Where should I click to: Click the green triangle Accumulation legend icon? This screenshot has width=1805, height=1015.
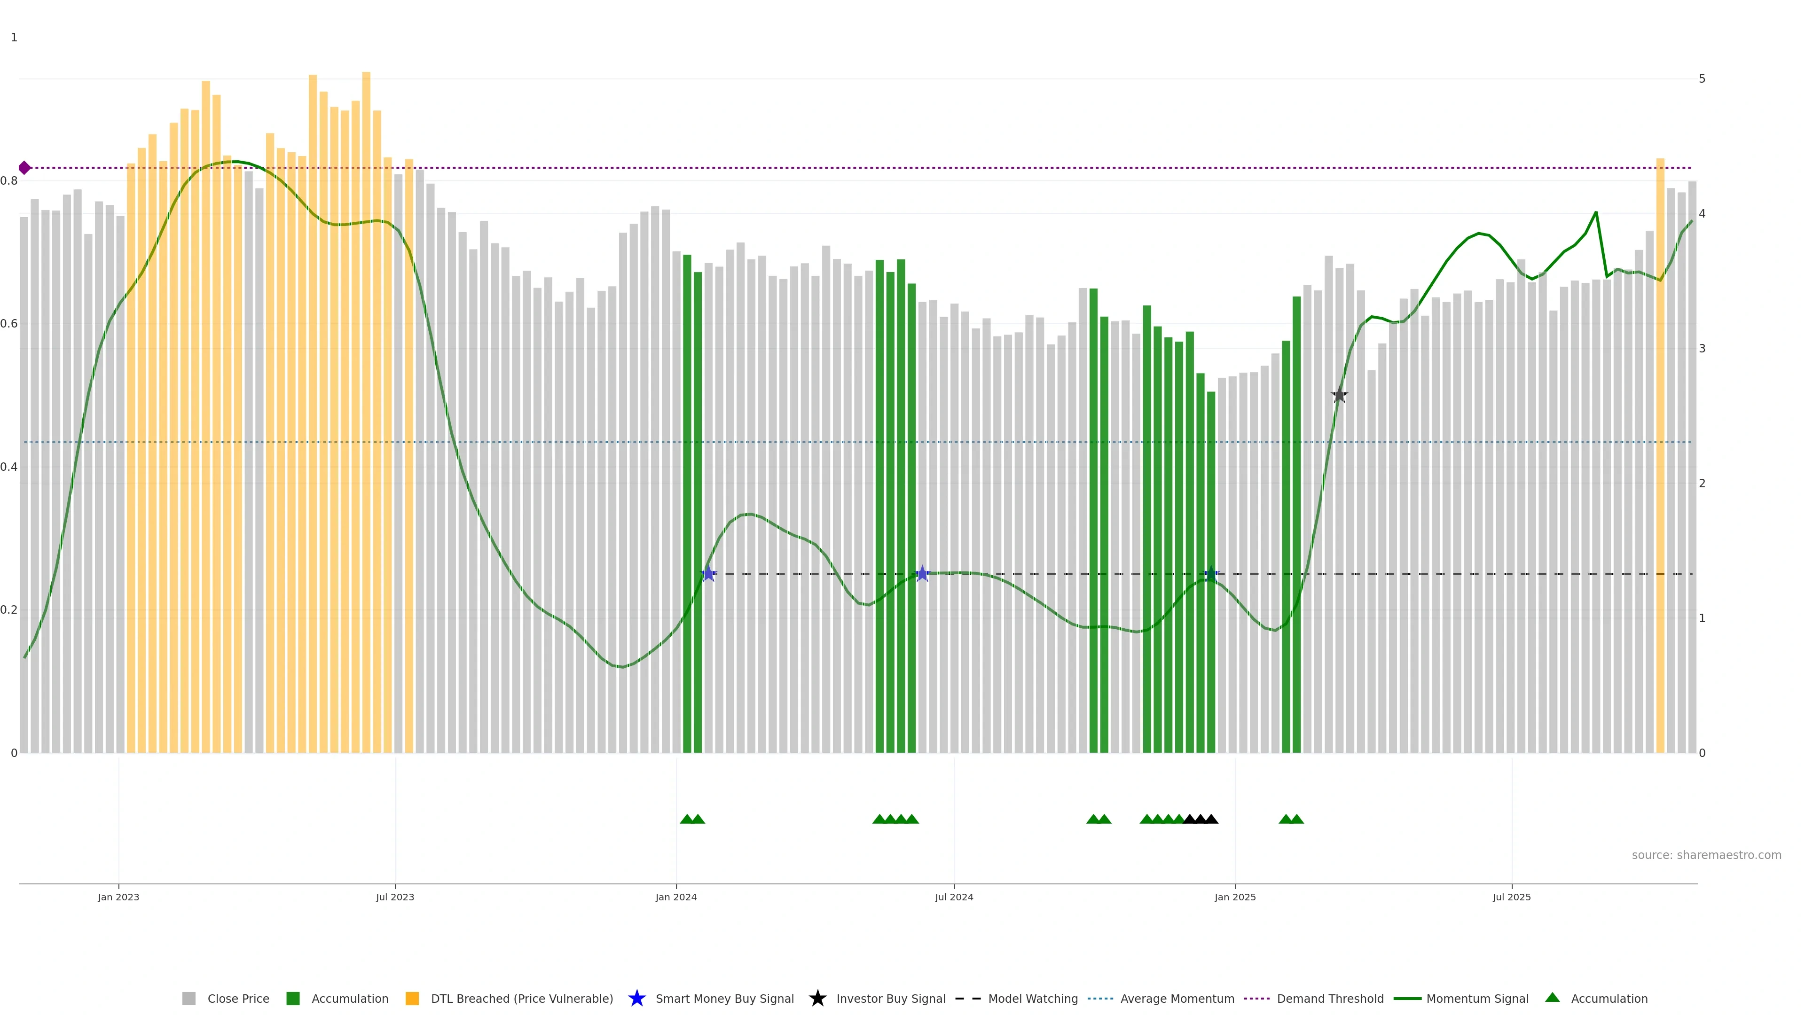[1552, 998]
